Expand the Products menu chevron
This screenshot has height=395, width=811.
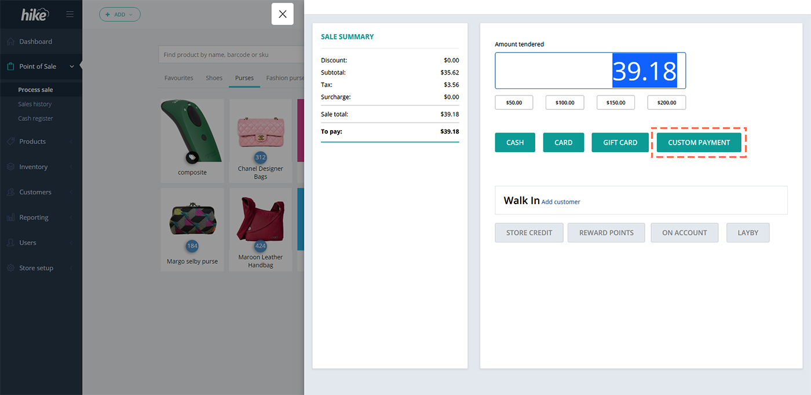click(x=71, y=142)
